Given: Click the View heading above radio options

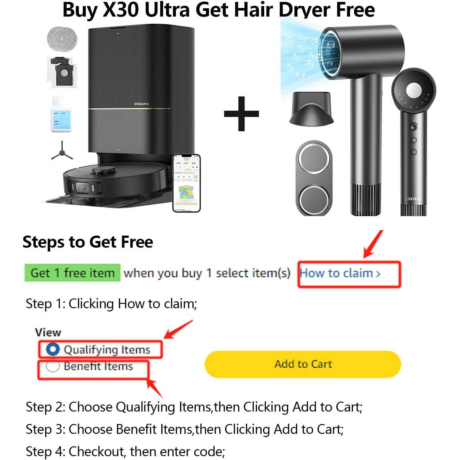Looking at the screenshot, I should (48, 332).
